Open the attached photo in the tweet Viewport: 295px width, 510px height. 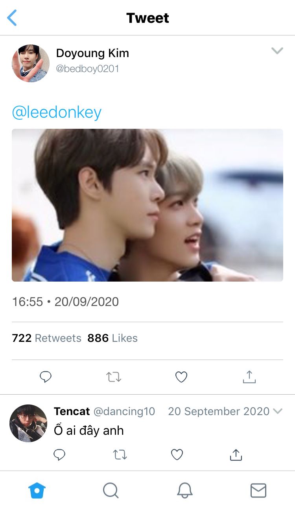(x=147, y=205)
